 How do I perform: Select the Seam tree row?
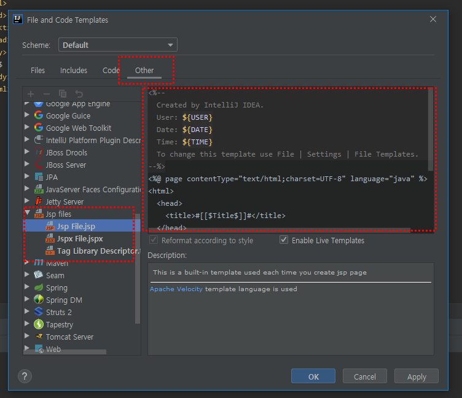(82, 275)
